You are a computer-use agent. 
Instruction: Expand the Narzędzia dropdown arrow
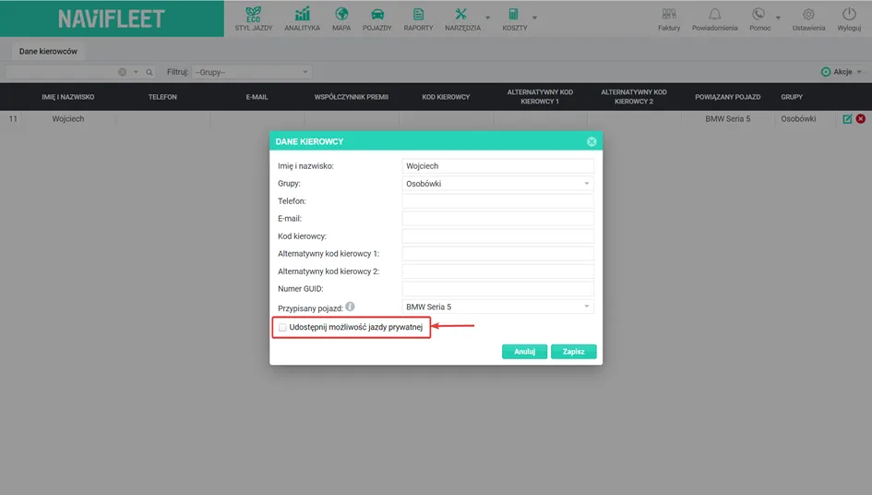click(x=488, y=18)
